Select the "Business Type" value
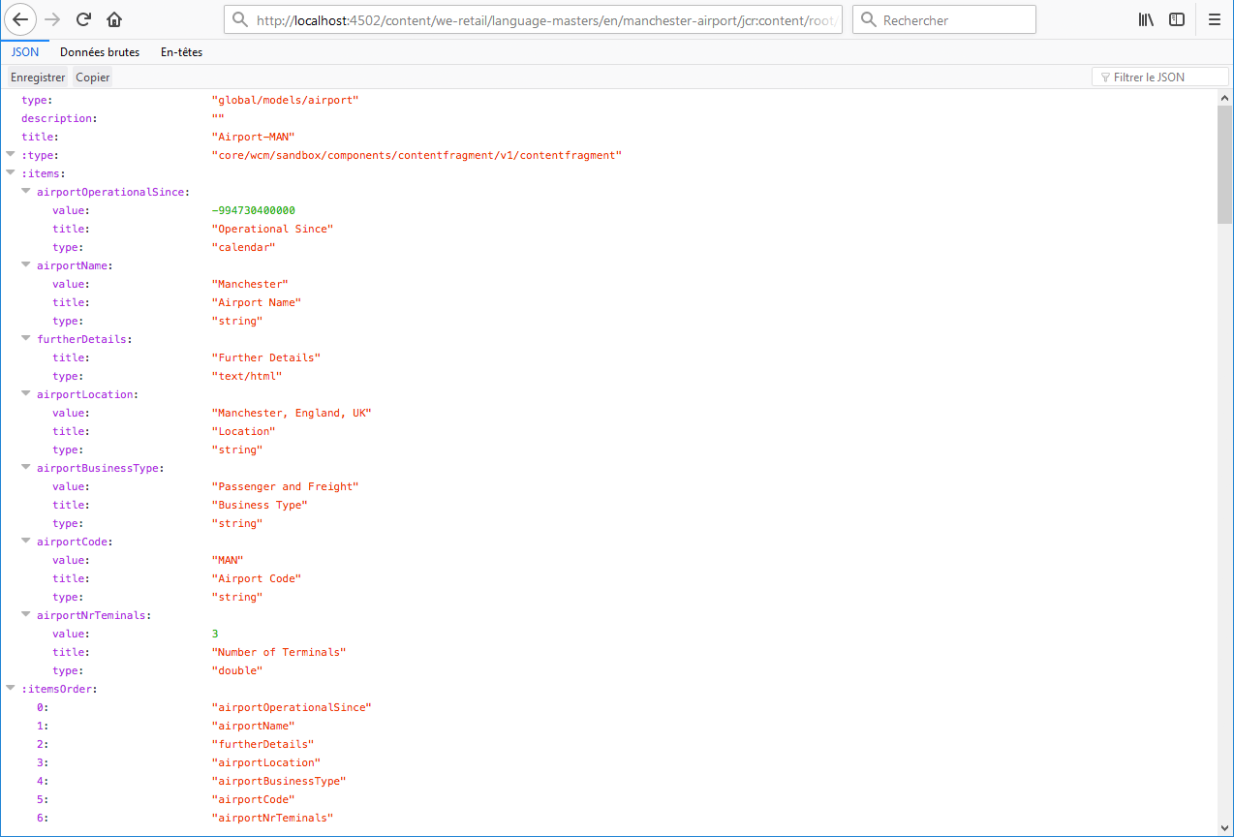Image resolution: width=1234 pixels, height=837 pixels. point(260,505)
